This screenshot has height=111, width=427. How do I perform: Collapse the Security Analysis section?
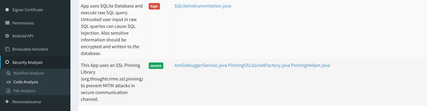[x=27, y=62]
